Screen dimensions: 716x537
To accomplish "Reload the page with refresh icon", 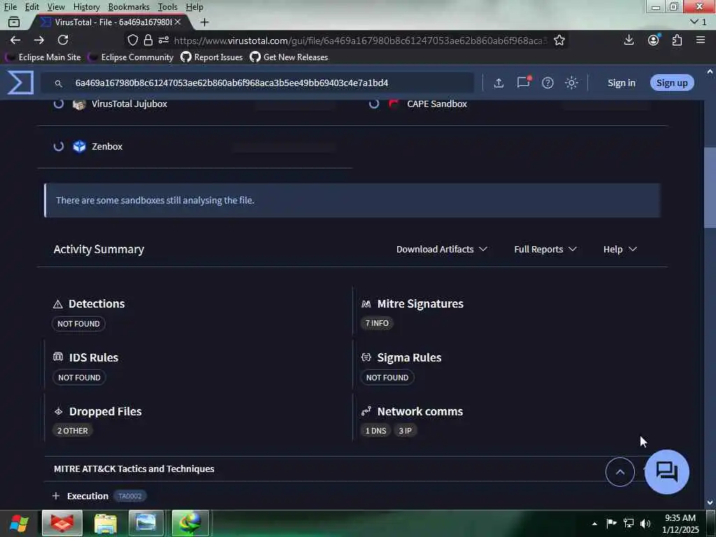I will (63, 40).
